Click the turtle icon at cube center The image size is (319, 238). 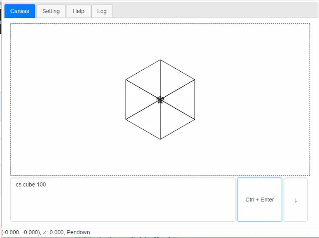[160, 100]
